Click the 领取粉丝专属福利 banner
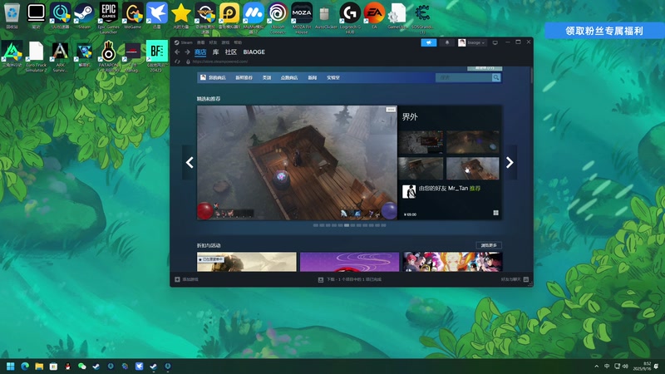This screenshot has width=665, height=374. 604,31
